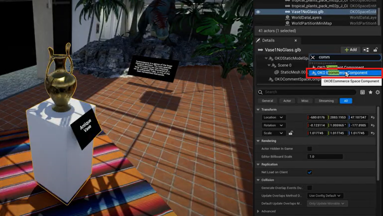Clear the component search with the X icon

pyautogui.click(x=313, y=57)
